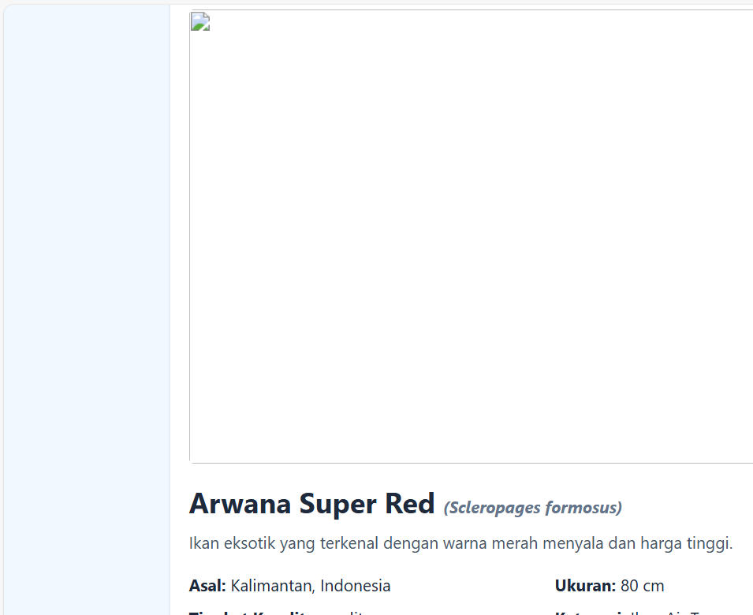
Task: Click the Asal label
Action: [x=207, y=586]
